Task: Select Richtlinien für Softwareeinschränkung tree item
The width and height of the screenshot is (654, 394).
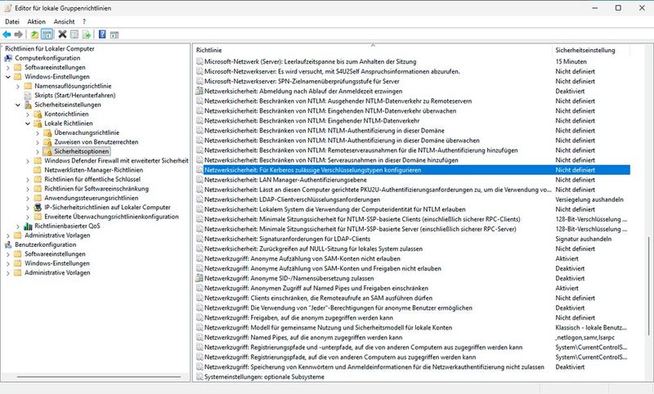Action: coord(96,189)
